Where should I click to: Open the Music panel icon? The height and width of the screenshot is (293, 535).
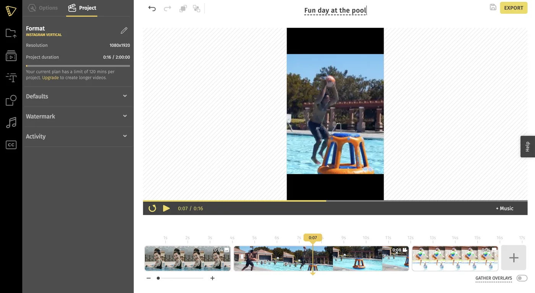point(11,123)
